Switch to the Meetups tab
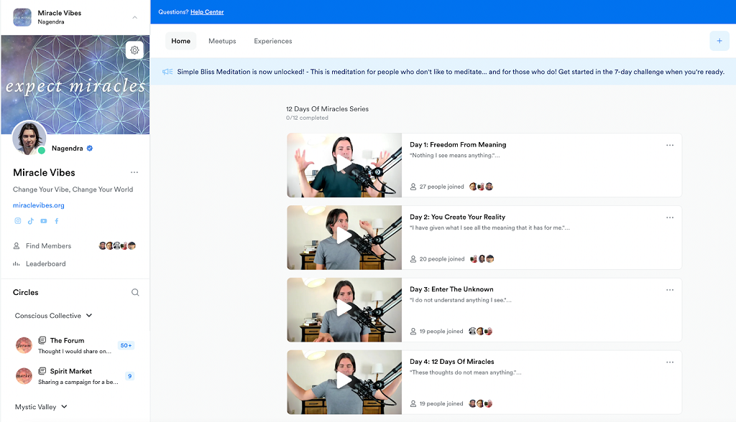The height and width of the screenshot is (422, 736). (222, 41)
